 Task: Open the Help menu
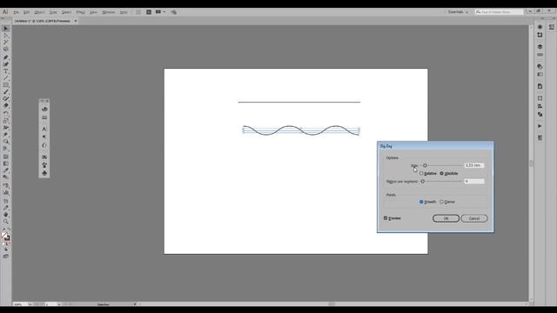coord(124,12)
